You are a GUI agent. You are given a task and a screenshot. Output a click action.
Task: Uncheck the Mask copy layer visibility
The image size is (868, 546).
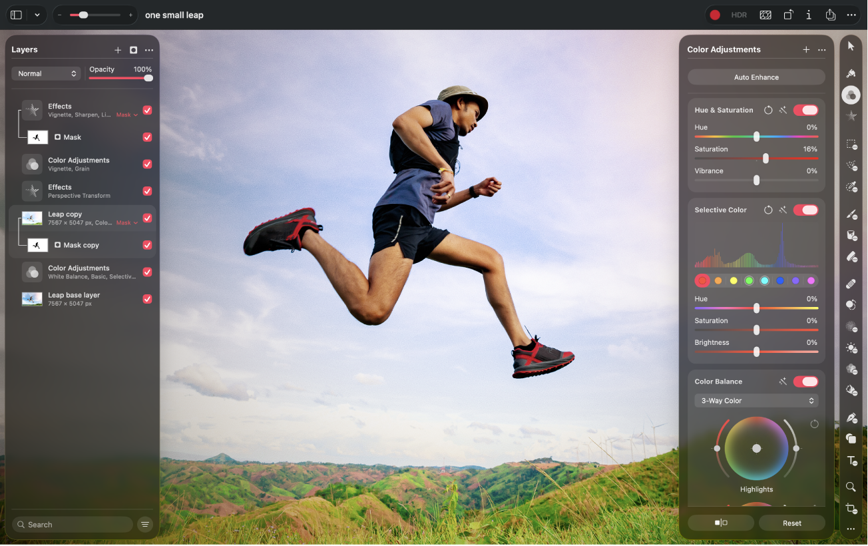pos(147,245)
